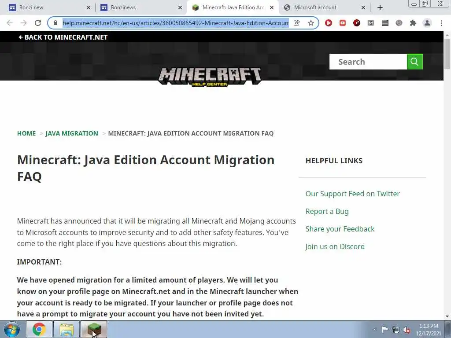Go to HOME breadcrumb
This screenshot has height=338, width=451.
26,133
